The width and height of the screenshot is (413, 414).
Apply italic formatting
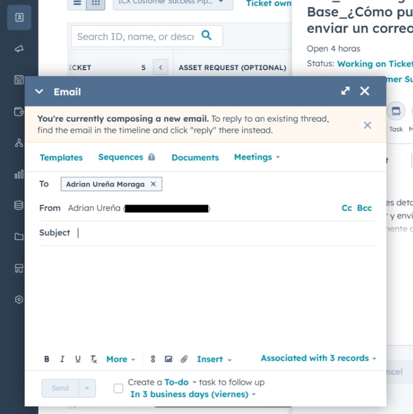[x=62, y=359]
